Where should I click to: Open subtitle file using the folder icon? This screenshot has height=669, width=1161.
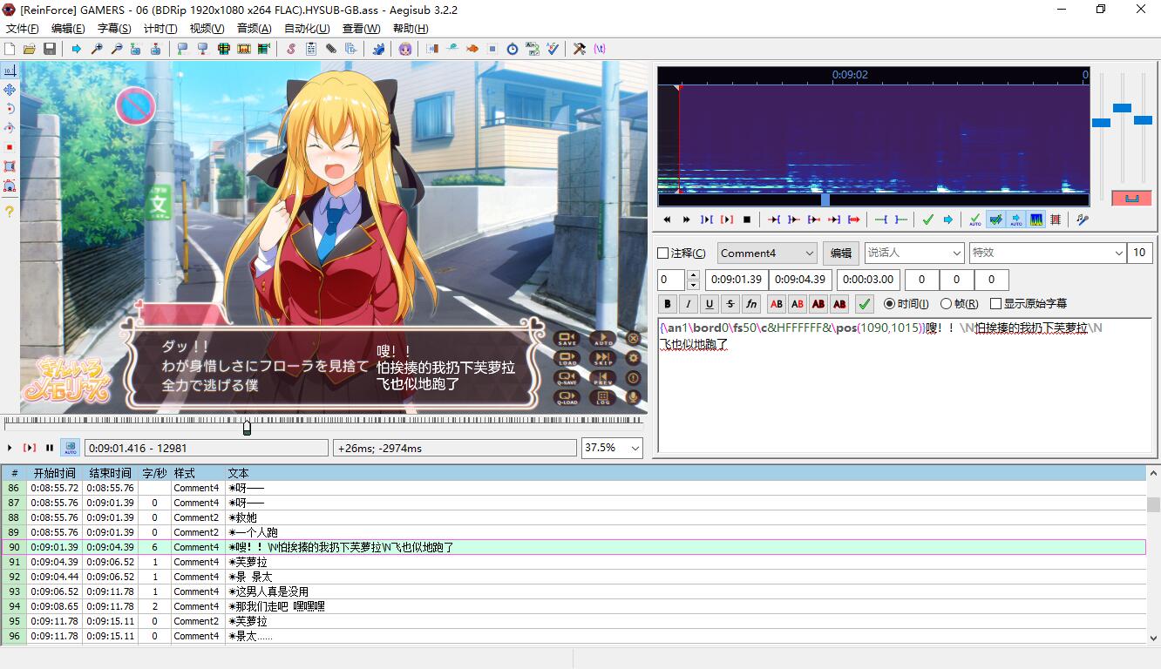coord(29,49)
